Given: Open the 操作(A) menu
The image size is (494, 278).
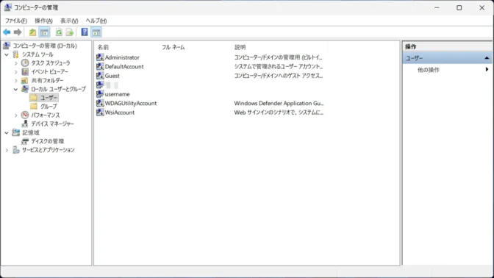Looking at the screenshot, I should tap(43, 21).
